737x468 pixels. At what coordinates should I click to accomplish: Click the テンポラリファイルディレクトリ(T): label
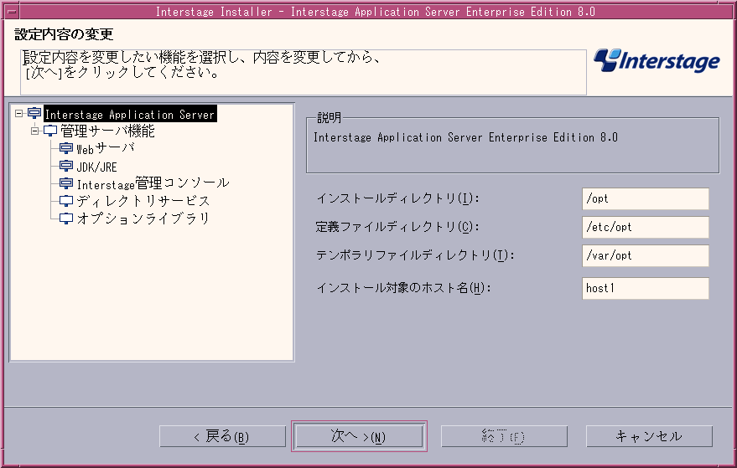[416, 255]
